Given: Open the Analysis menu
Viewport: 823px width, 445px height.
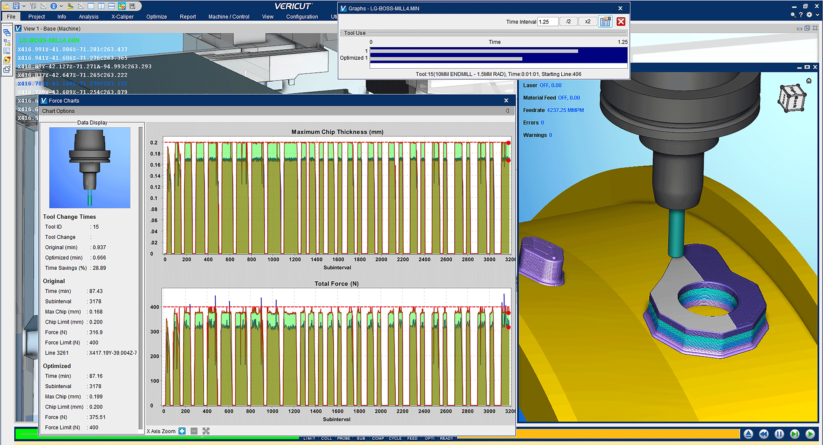Looking at the screenshot, I should coord(88,16).
